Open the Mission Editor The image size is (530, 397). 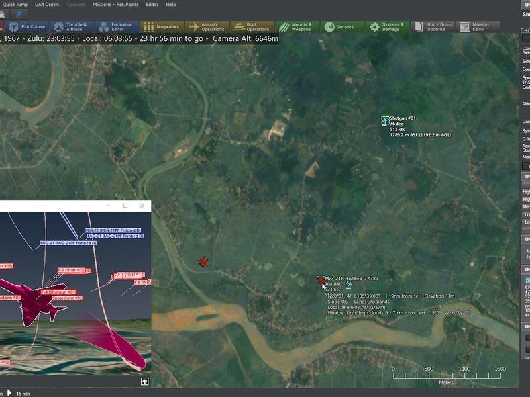478,27
